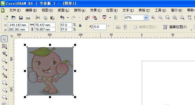Viewport: 195px width, 105px height.
Task: Select the Zoom tool in toolbox
Action: click(4, 61)
